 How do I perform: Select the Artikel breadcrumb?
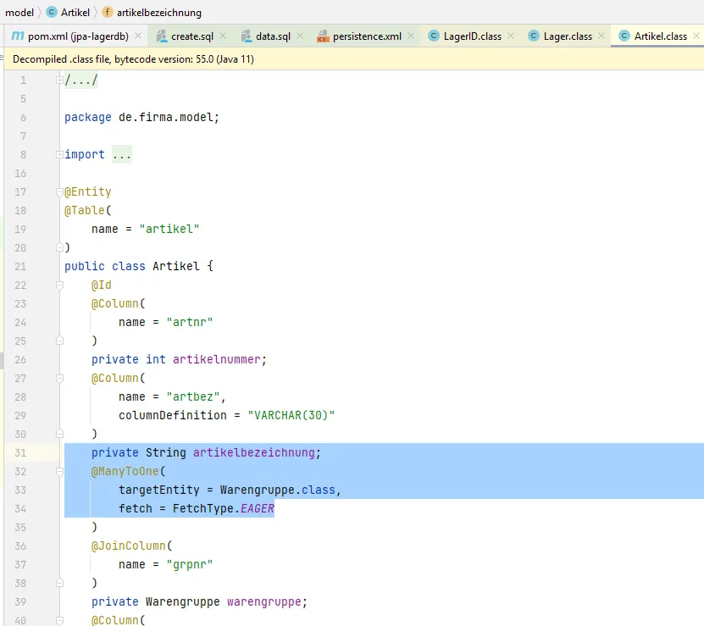coord(75,13)
